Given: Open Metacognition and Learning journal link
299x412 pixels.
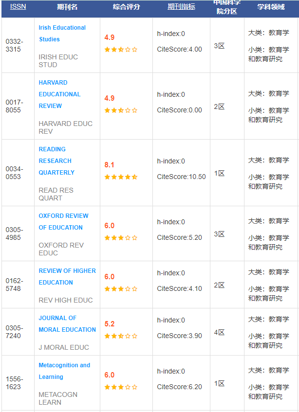Looking at the screenshot, I should (x=64, y=371).
